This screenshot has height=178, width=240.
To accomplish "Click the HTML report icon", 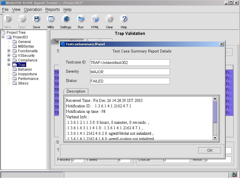I will (x=95, y=19).
